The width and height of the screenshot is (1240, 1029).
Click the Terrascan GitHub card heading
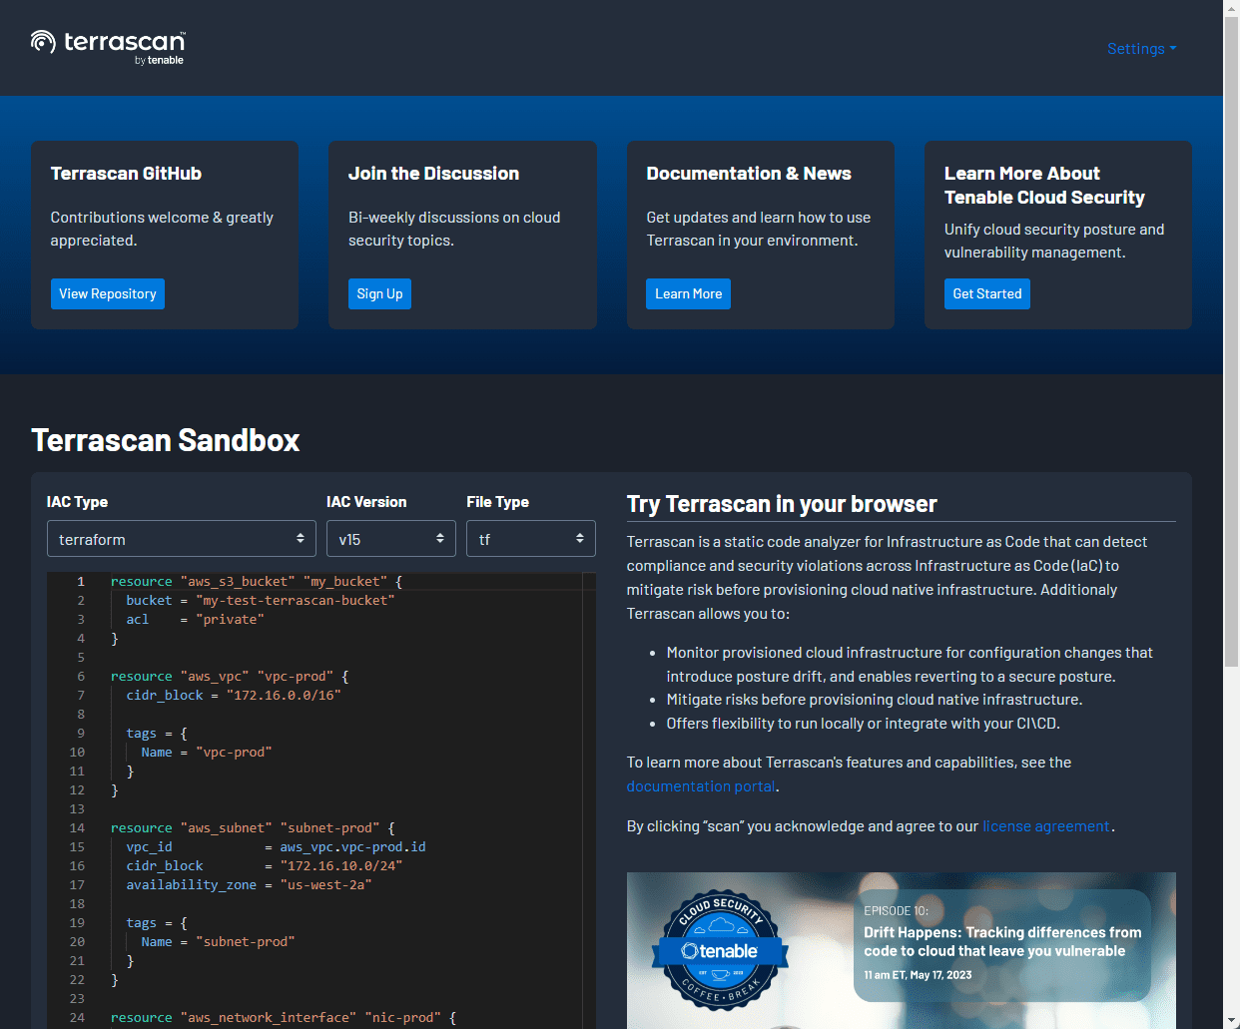(x=126, y=174)
